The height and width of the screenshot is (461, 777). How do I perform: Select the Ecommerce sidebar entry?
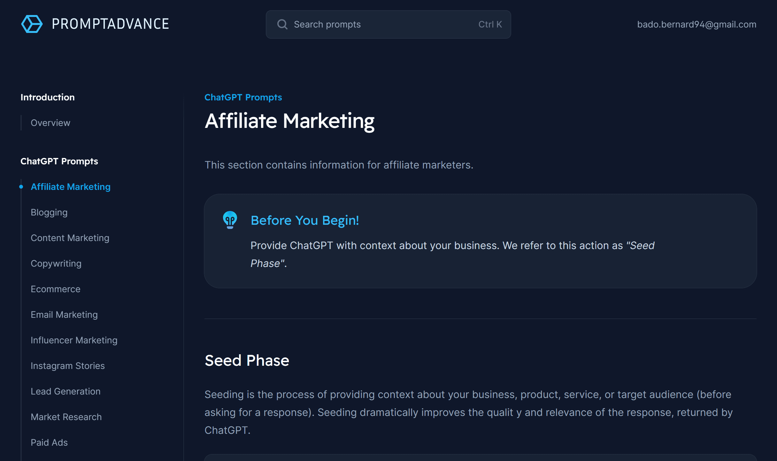click(56, 289)
